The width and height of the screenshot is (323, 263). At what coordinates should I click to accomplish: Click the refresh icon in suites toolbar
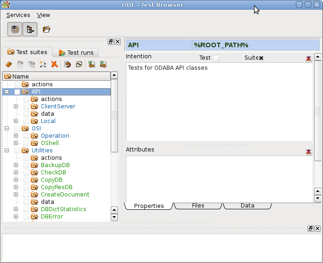(x=79, y=65)
